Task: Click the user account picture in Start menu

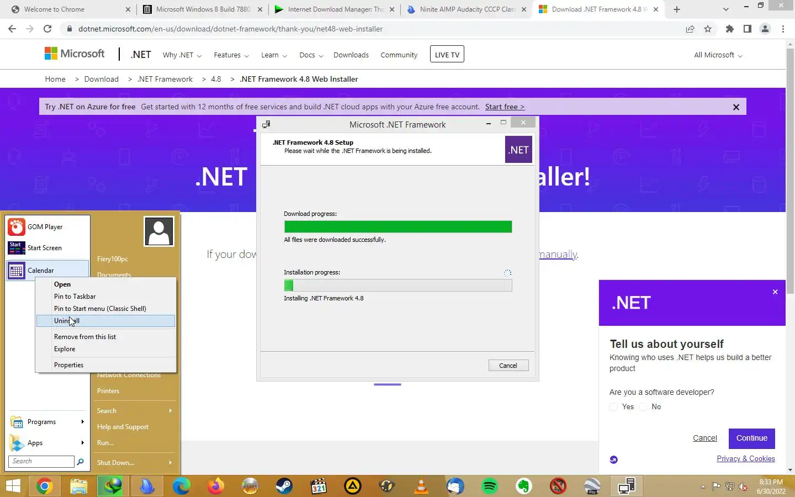Action: tap(159, 231)
